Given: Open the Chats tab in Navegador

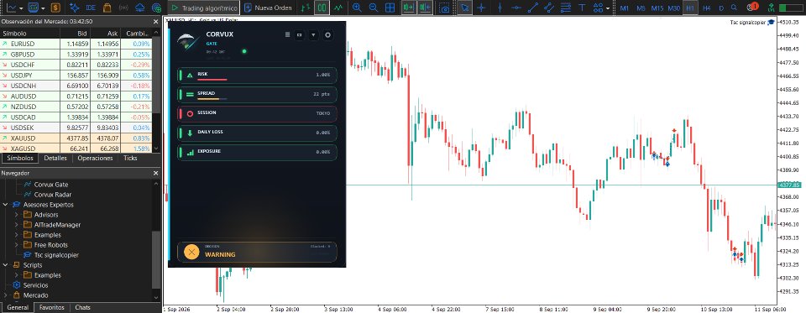Looking at the screenshot, I should click(83, 308).
